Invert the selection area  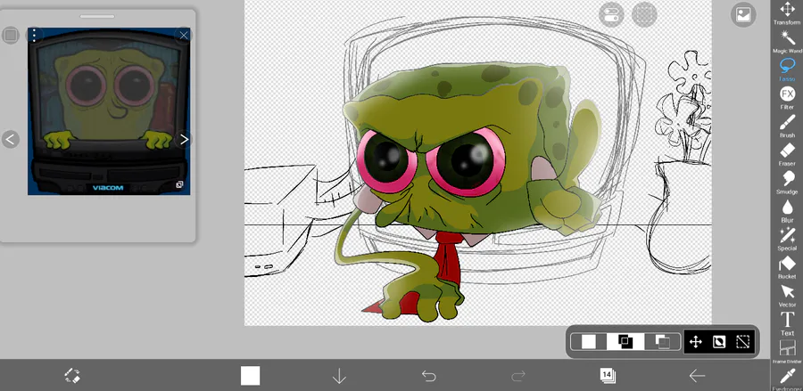[719, 341]
